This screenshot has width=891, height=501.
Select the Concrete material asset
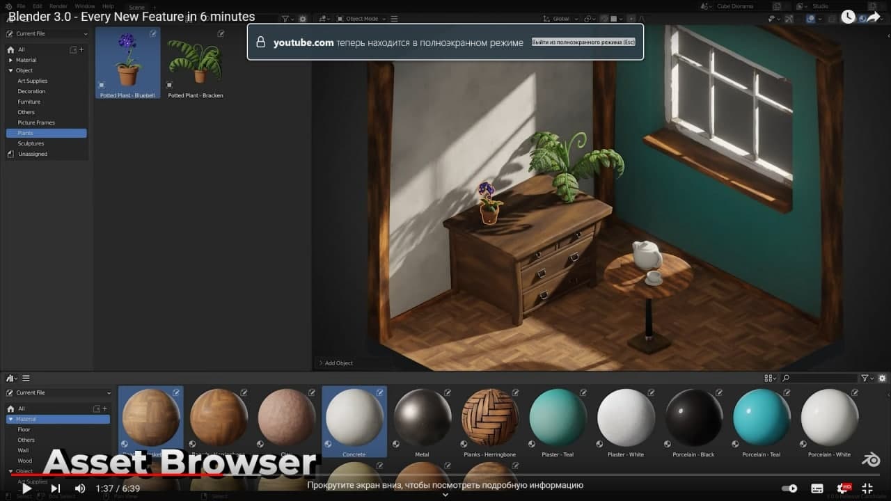click(x=354, y=422)
